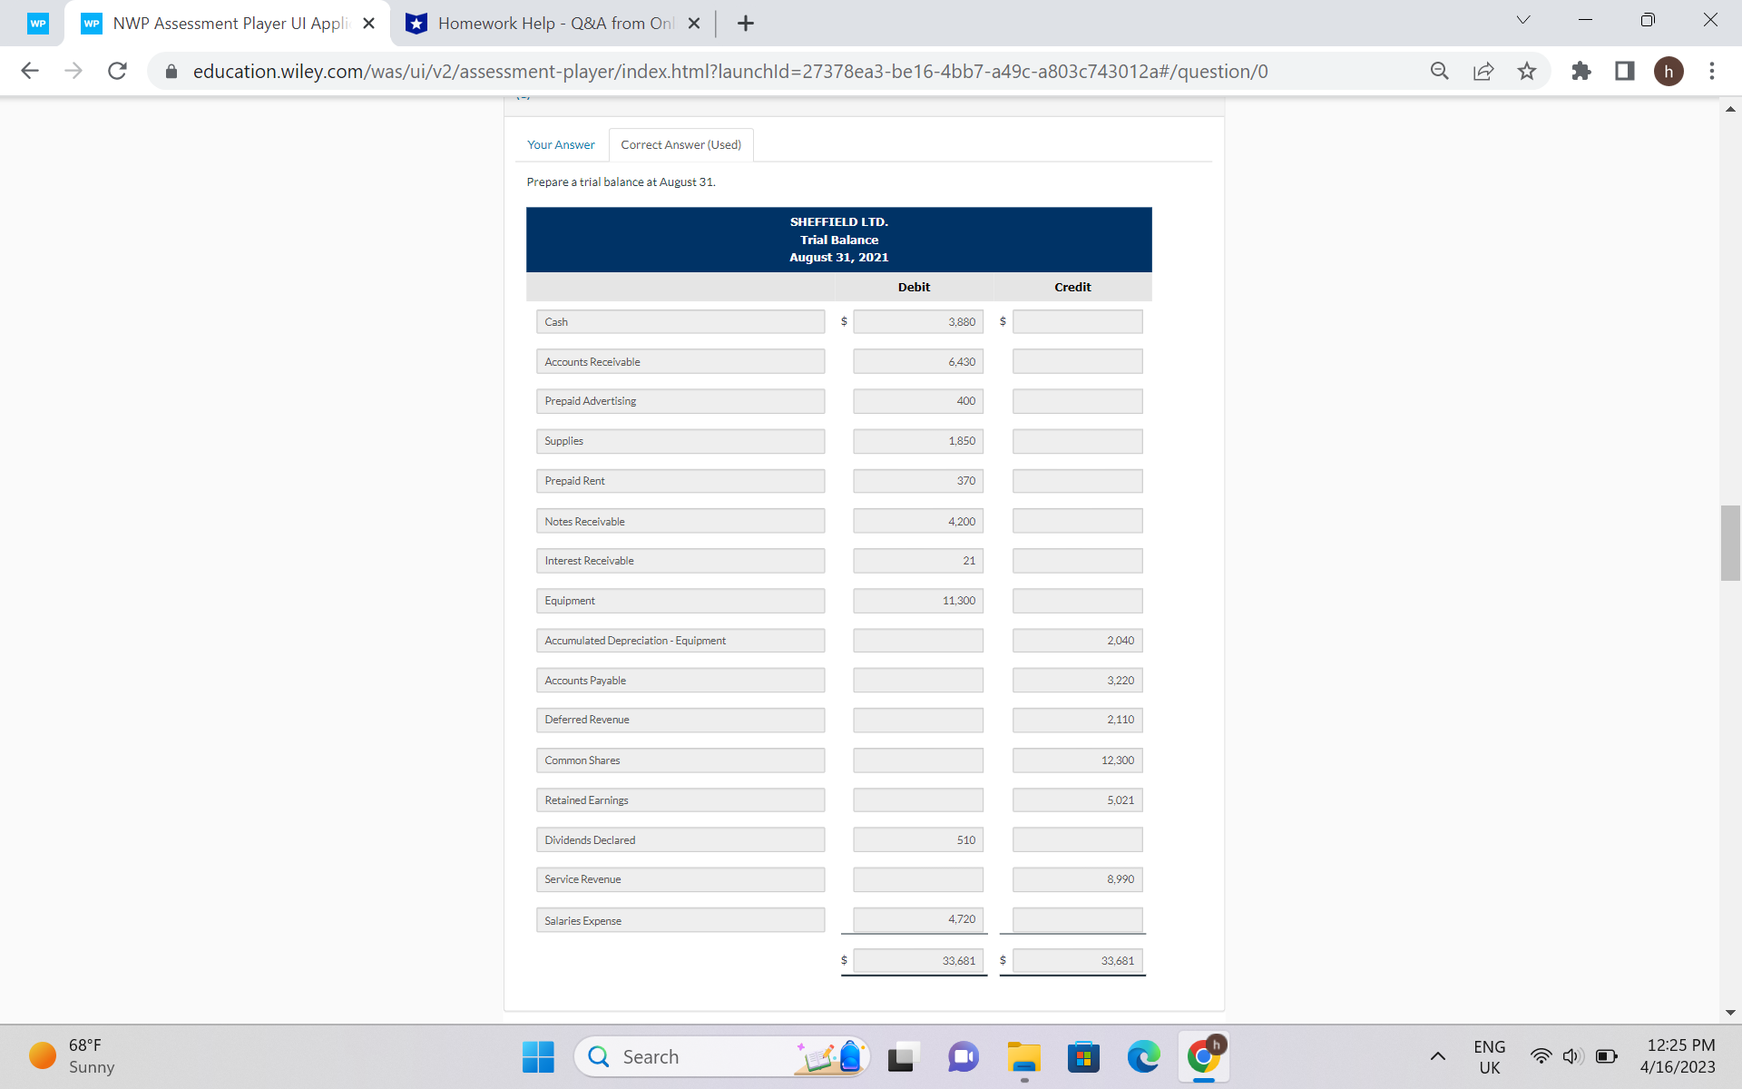Image resolution: width=1742 pixels, height=1089 pixels.
Task: Open the Chrome profile avatar
Action: [1669, 71]
